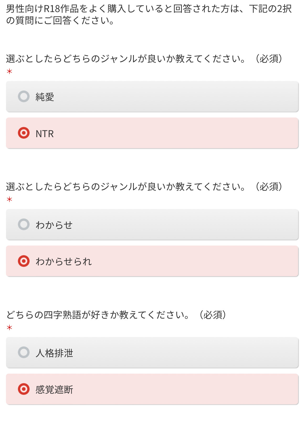Click the 感覚遮断 radio button
The width and height of the screenshot is (307, 424).
pyautogui.click(x=24, y=389)
